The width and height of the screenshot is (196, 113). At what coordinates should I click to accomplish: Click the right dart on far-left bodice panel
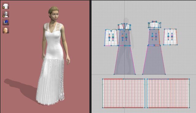(113, 37)
